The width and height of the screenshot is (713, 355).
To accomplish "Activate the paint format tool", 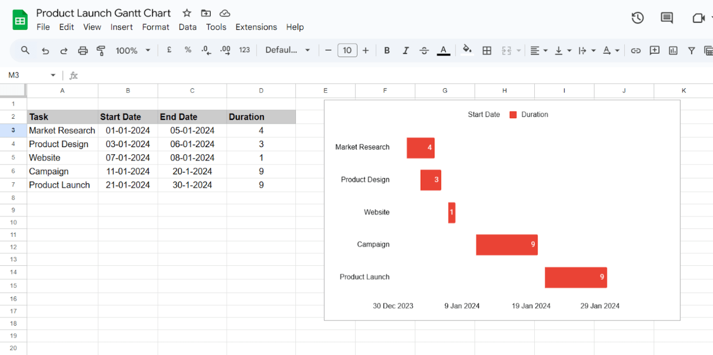I will [101, 50].
